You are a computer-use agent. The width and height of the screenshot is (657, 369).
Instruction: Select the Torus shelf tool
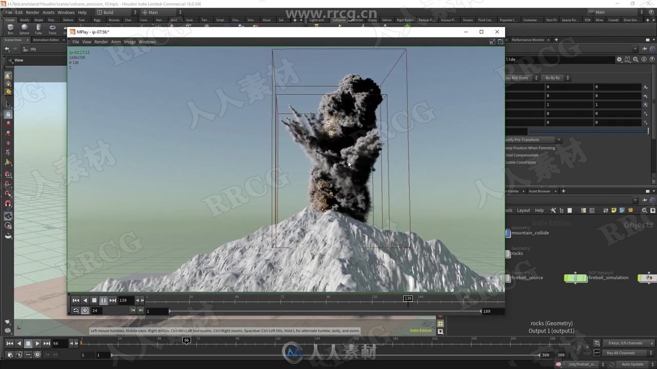tap(52, 29)
